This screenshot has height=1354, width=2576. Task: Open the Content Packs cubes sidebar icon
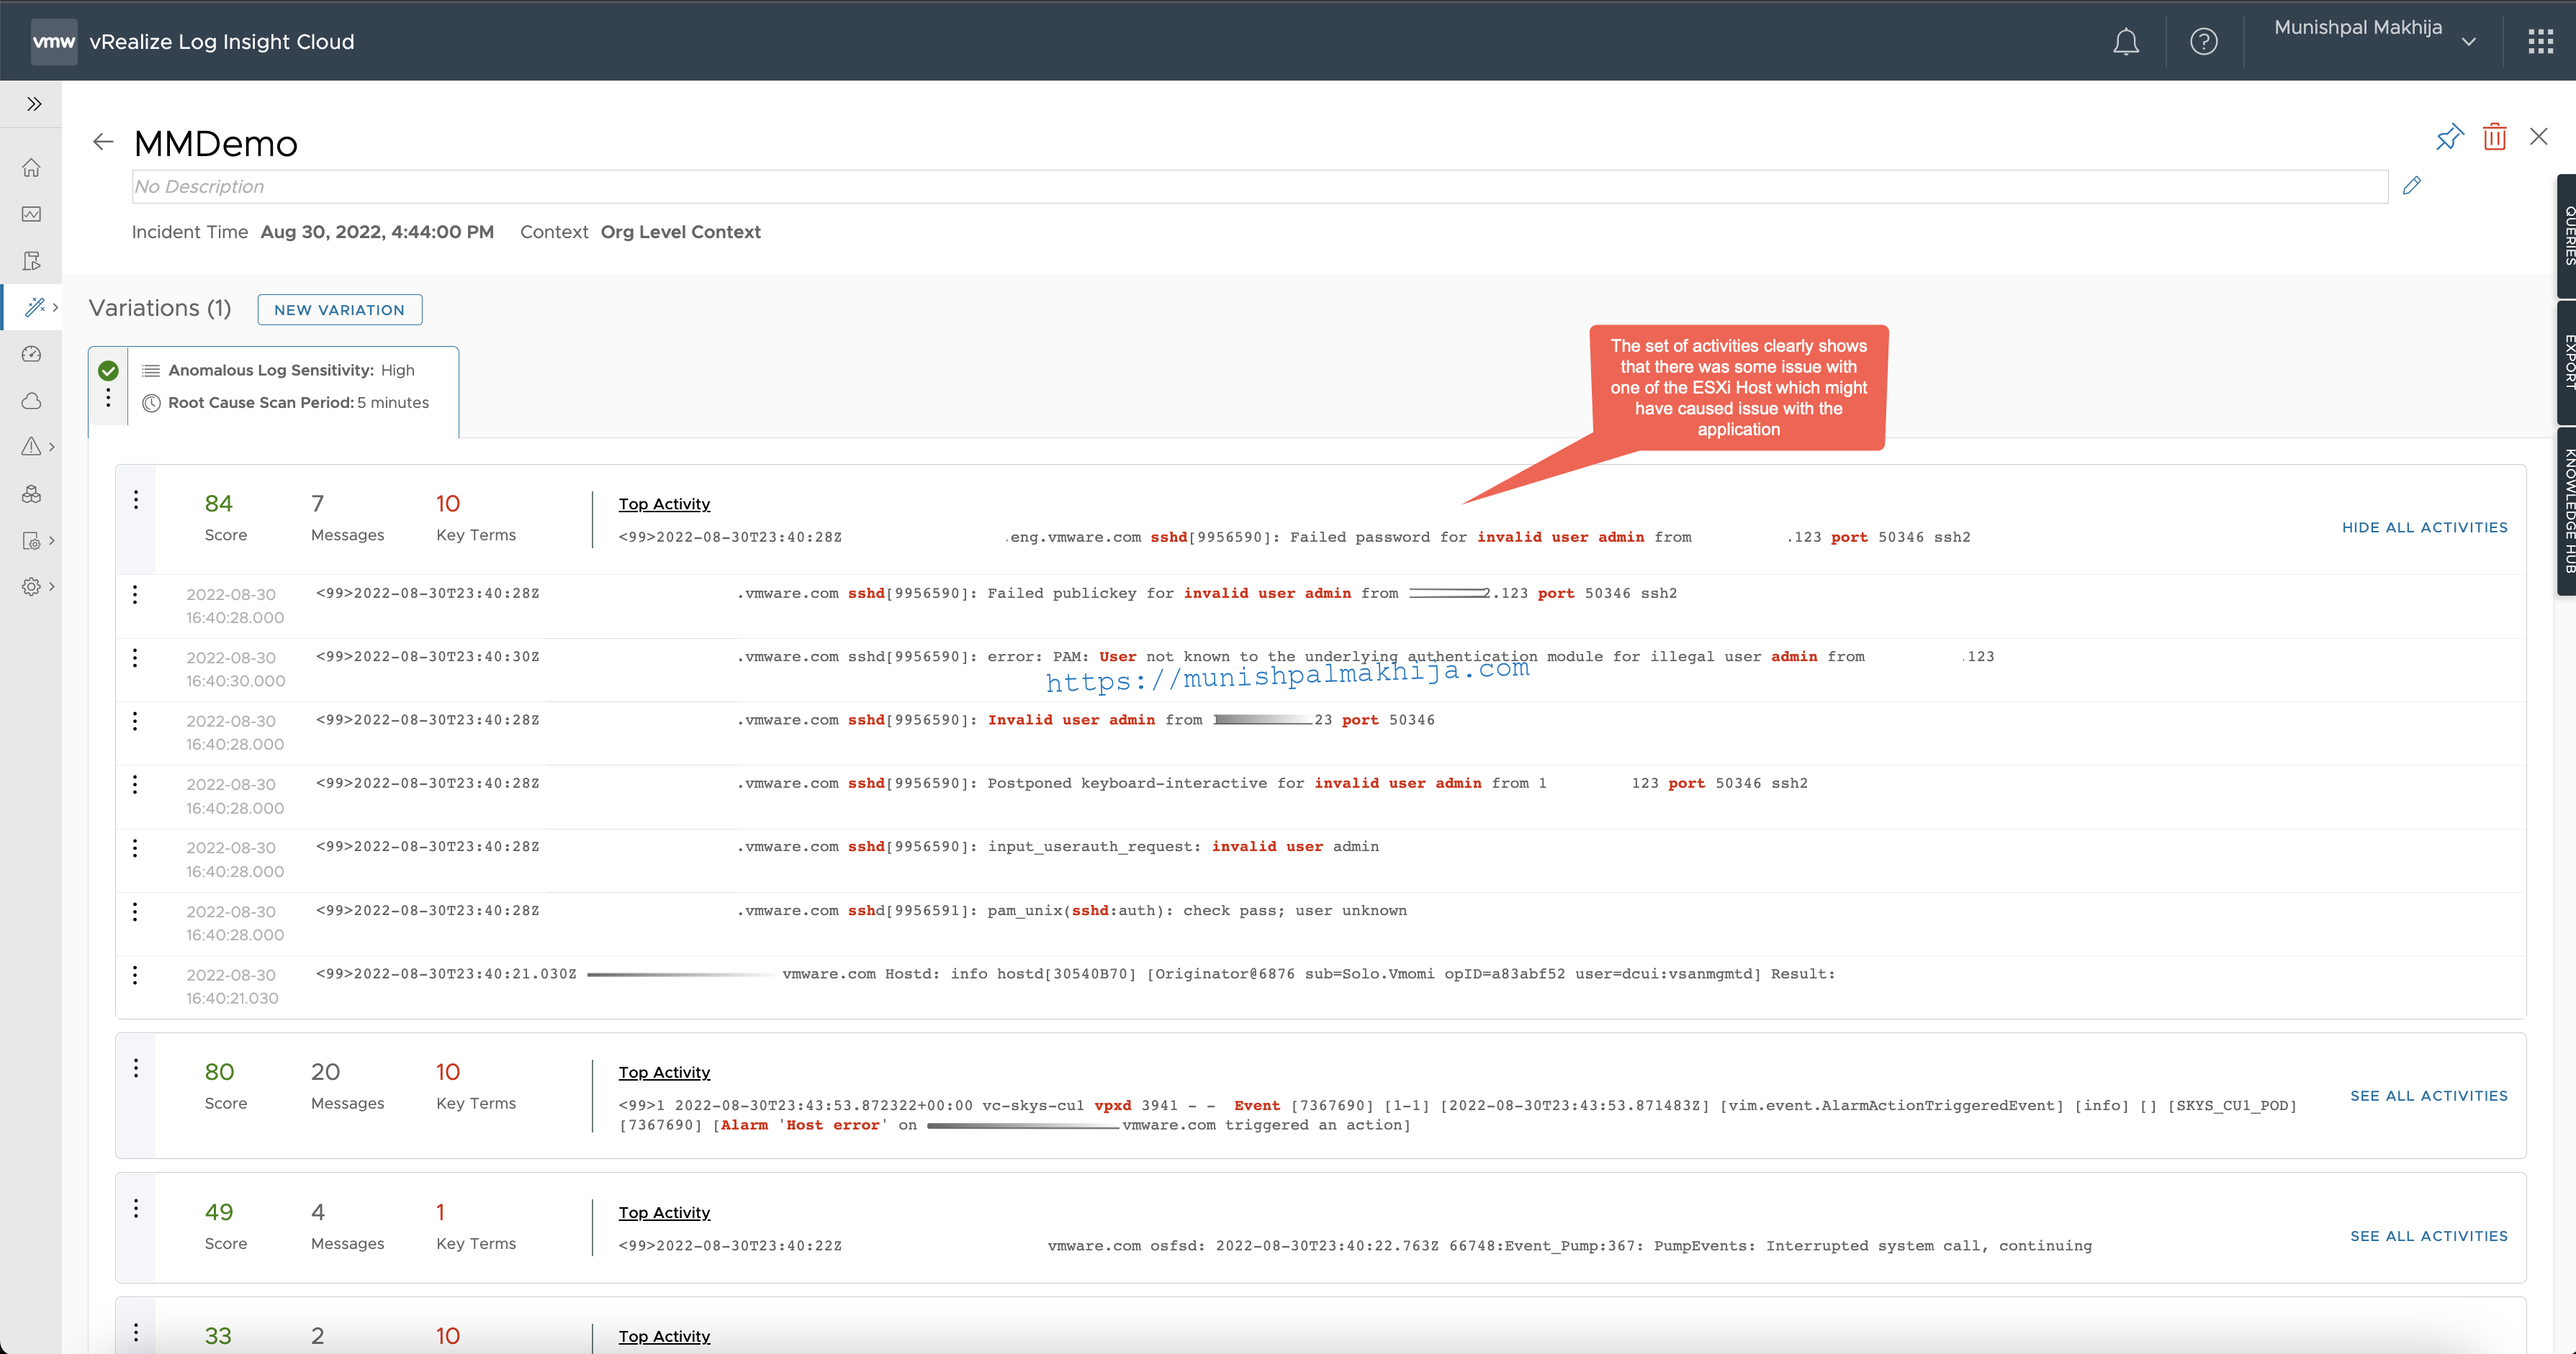point(32,494)
